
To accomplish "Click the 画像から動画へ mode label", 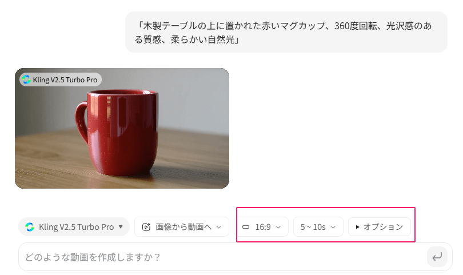I will pyautogui.click(x=183, y=227).
